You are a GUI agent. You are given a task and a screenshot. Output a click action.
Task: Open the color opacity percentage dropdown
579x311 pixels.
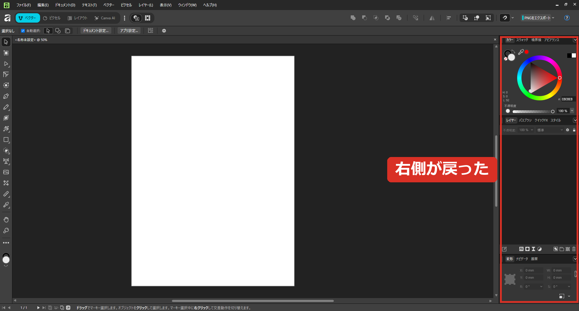[572, 111]
